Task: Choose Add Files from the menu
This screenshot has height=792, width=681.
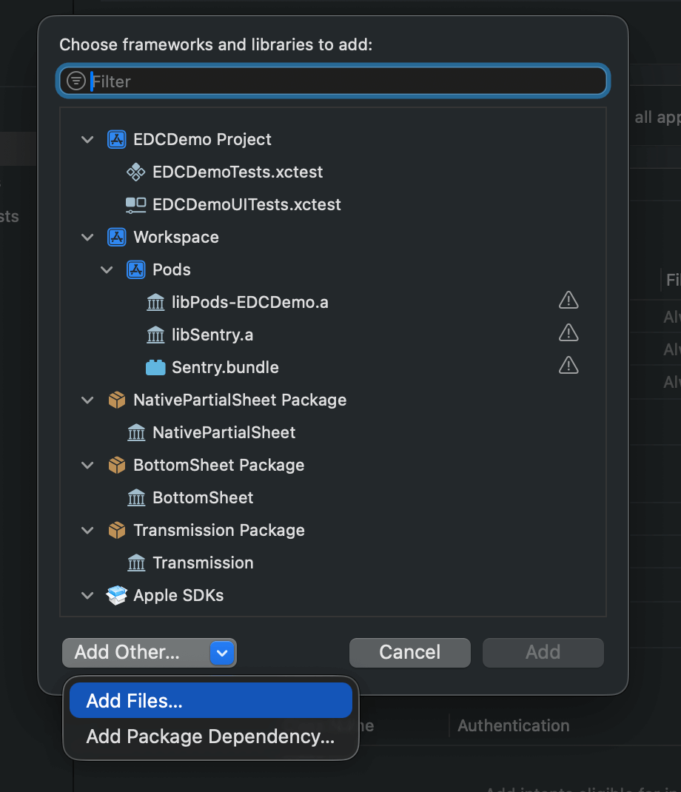Action: click(x=210, y=699)
